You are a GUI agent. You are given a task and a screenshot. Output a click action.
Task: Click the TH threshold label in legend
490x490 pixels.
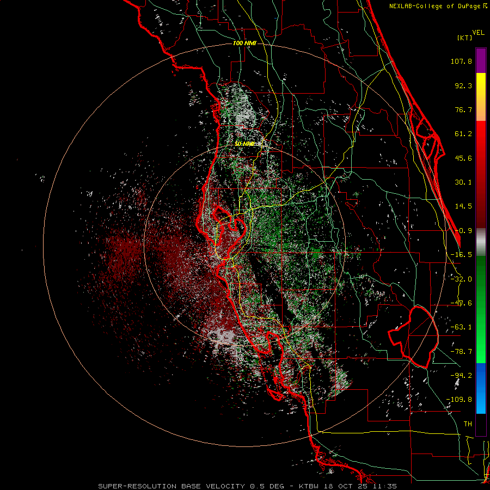(x=468, y=424)
